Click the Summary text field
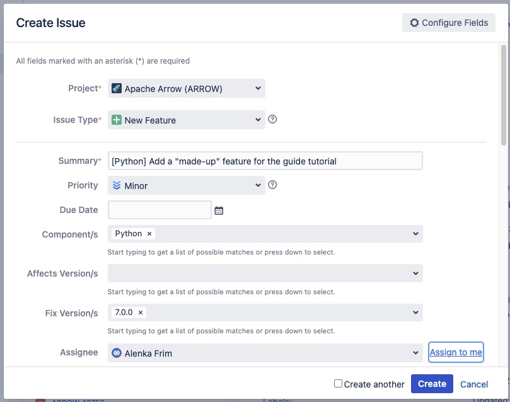Screen dimensions: 510x402 point(265,161)
